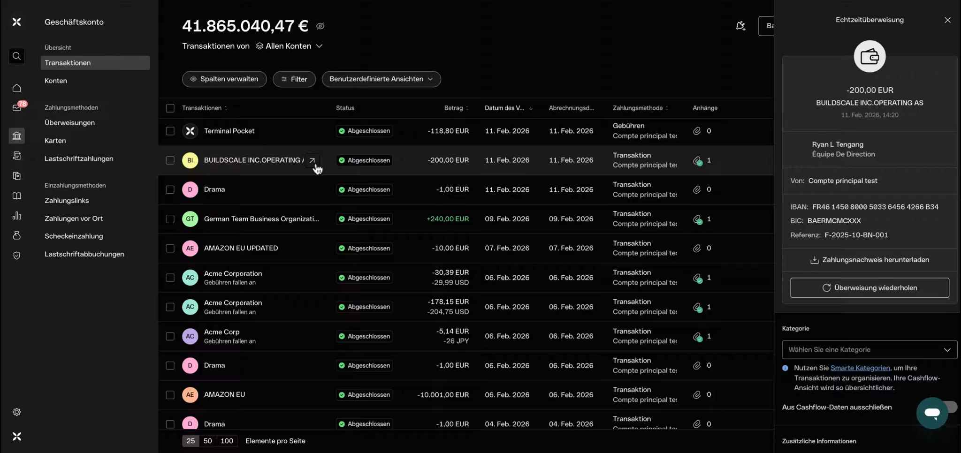Set 50 elements per page
This screenshot has width=961, height=453.
(x=207, y=441)
